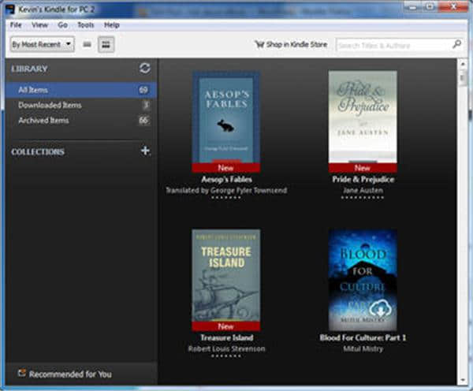This screenshot has width=473, height=391.
Task: Click the Shop in Kindle Store cart icon
Action: 259,45
